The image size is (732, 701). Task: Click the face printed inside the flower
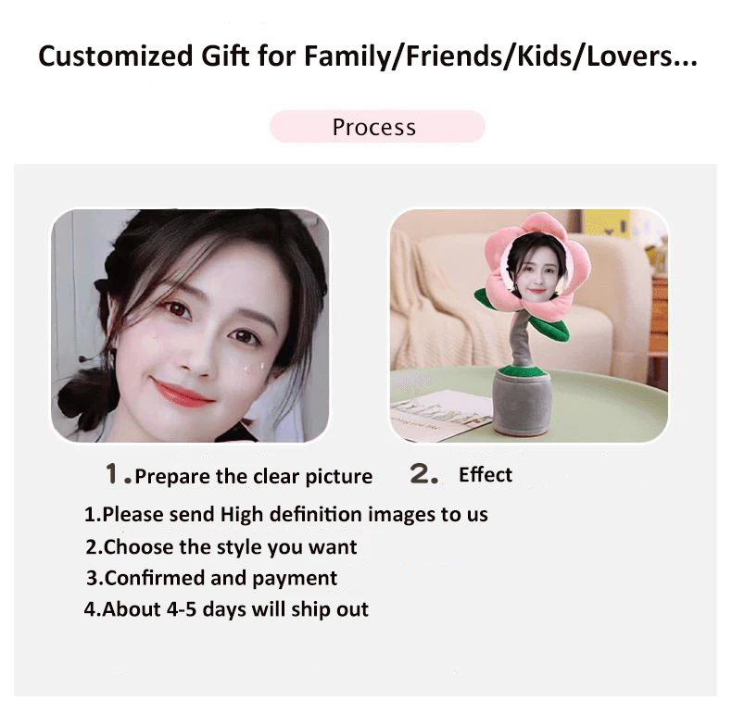pyautogui.click(x=535, y=266)
